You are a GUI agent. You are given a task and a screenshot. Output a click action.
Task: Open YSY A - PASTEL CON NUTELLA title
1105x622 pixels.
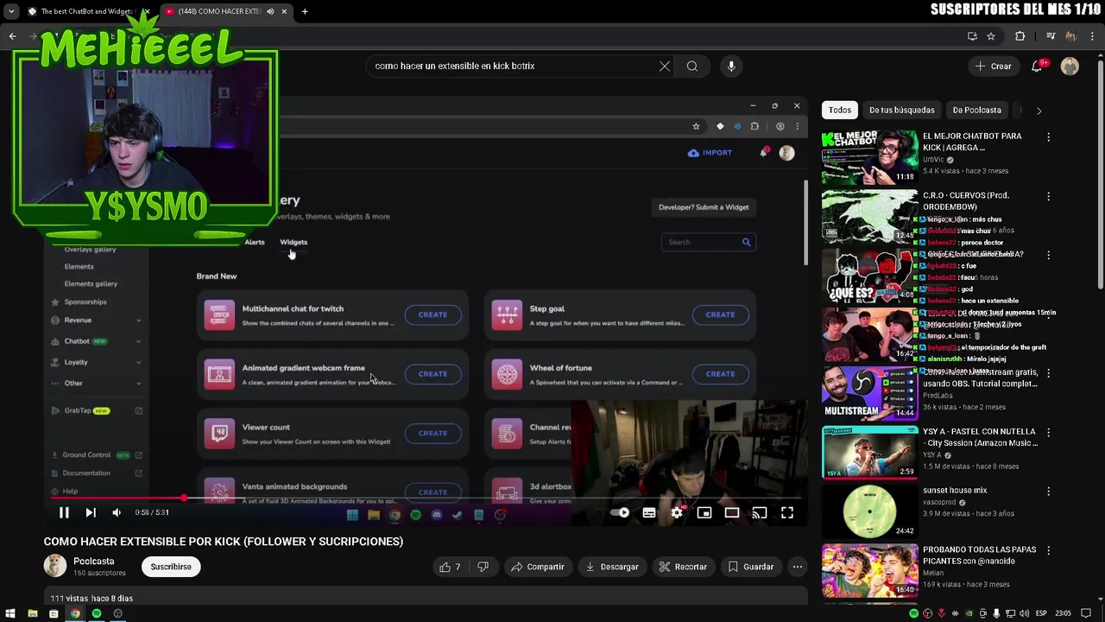pos(979,437)
